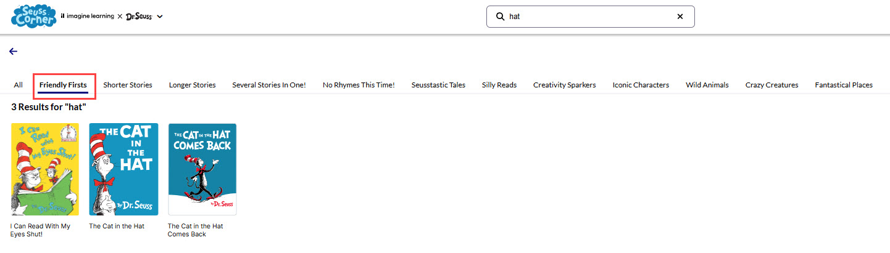Click the imagine learning logo

point(87,16)
